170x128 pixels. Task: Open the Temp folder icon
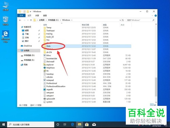[x=45, y=28]
